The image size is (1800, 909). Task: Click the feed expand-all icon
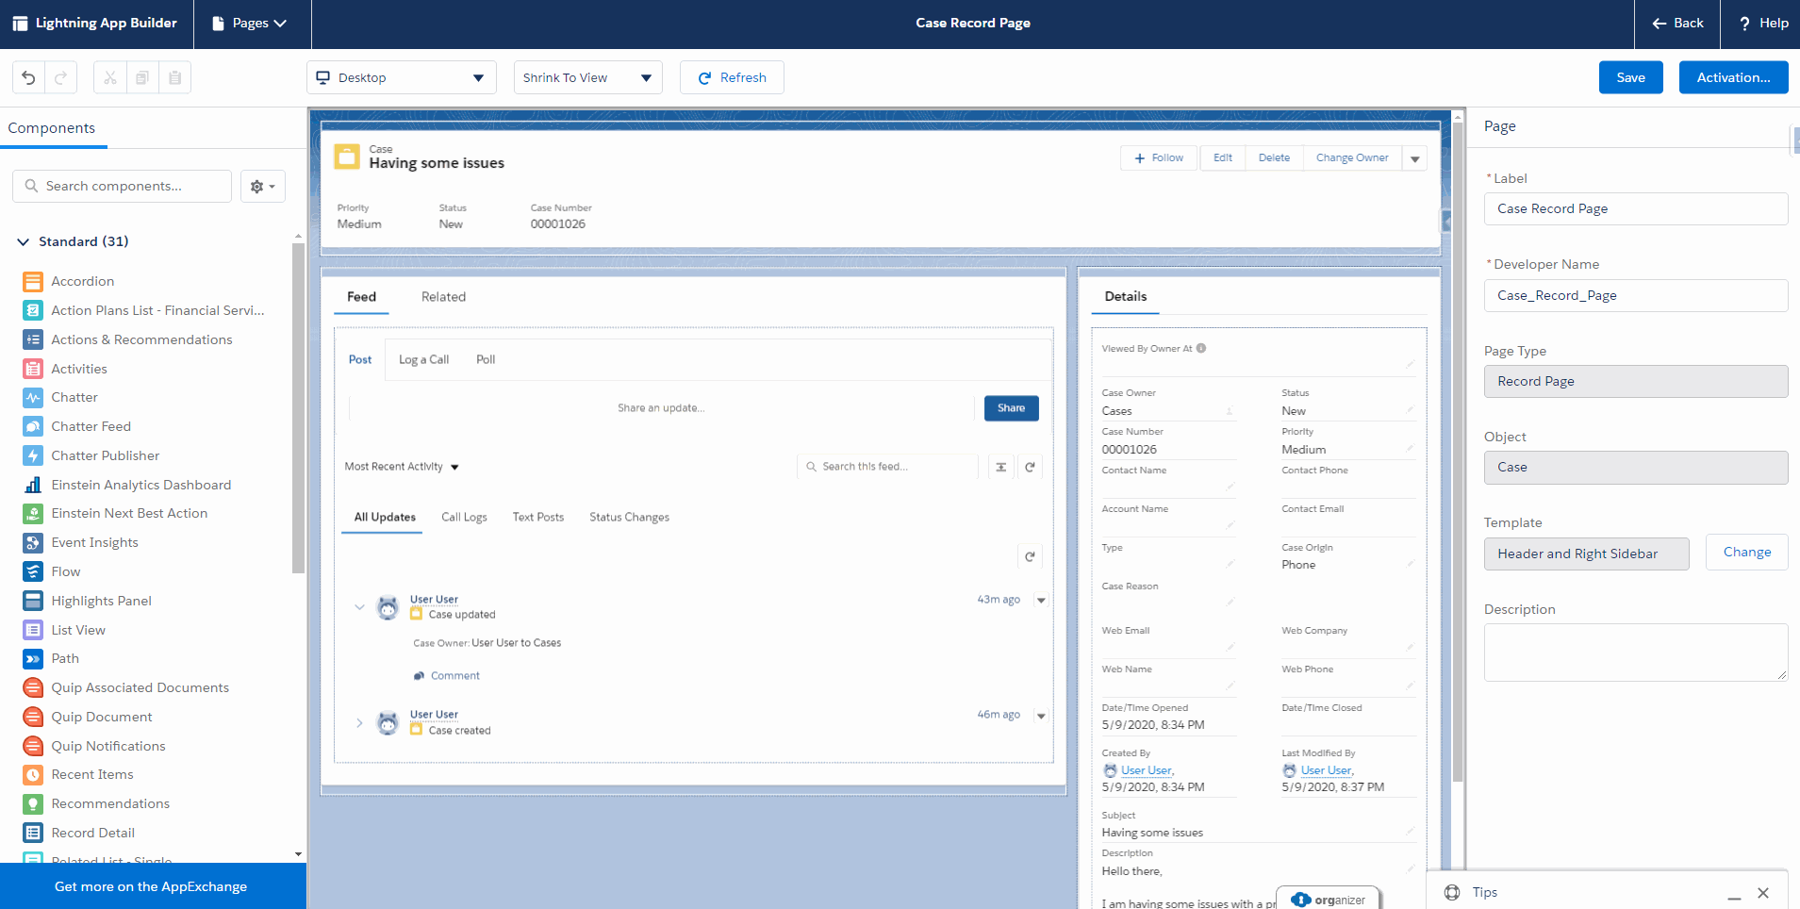[1001, 467]
